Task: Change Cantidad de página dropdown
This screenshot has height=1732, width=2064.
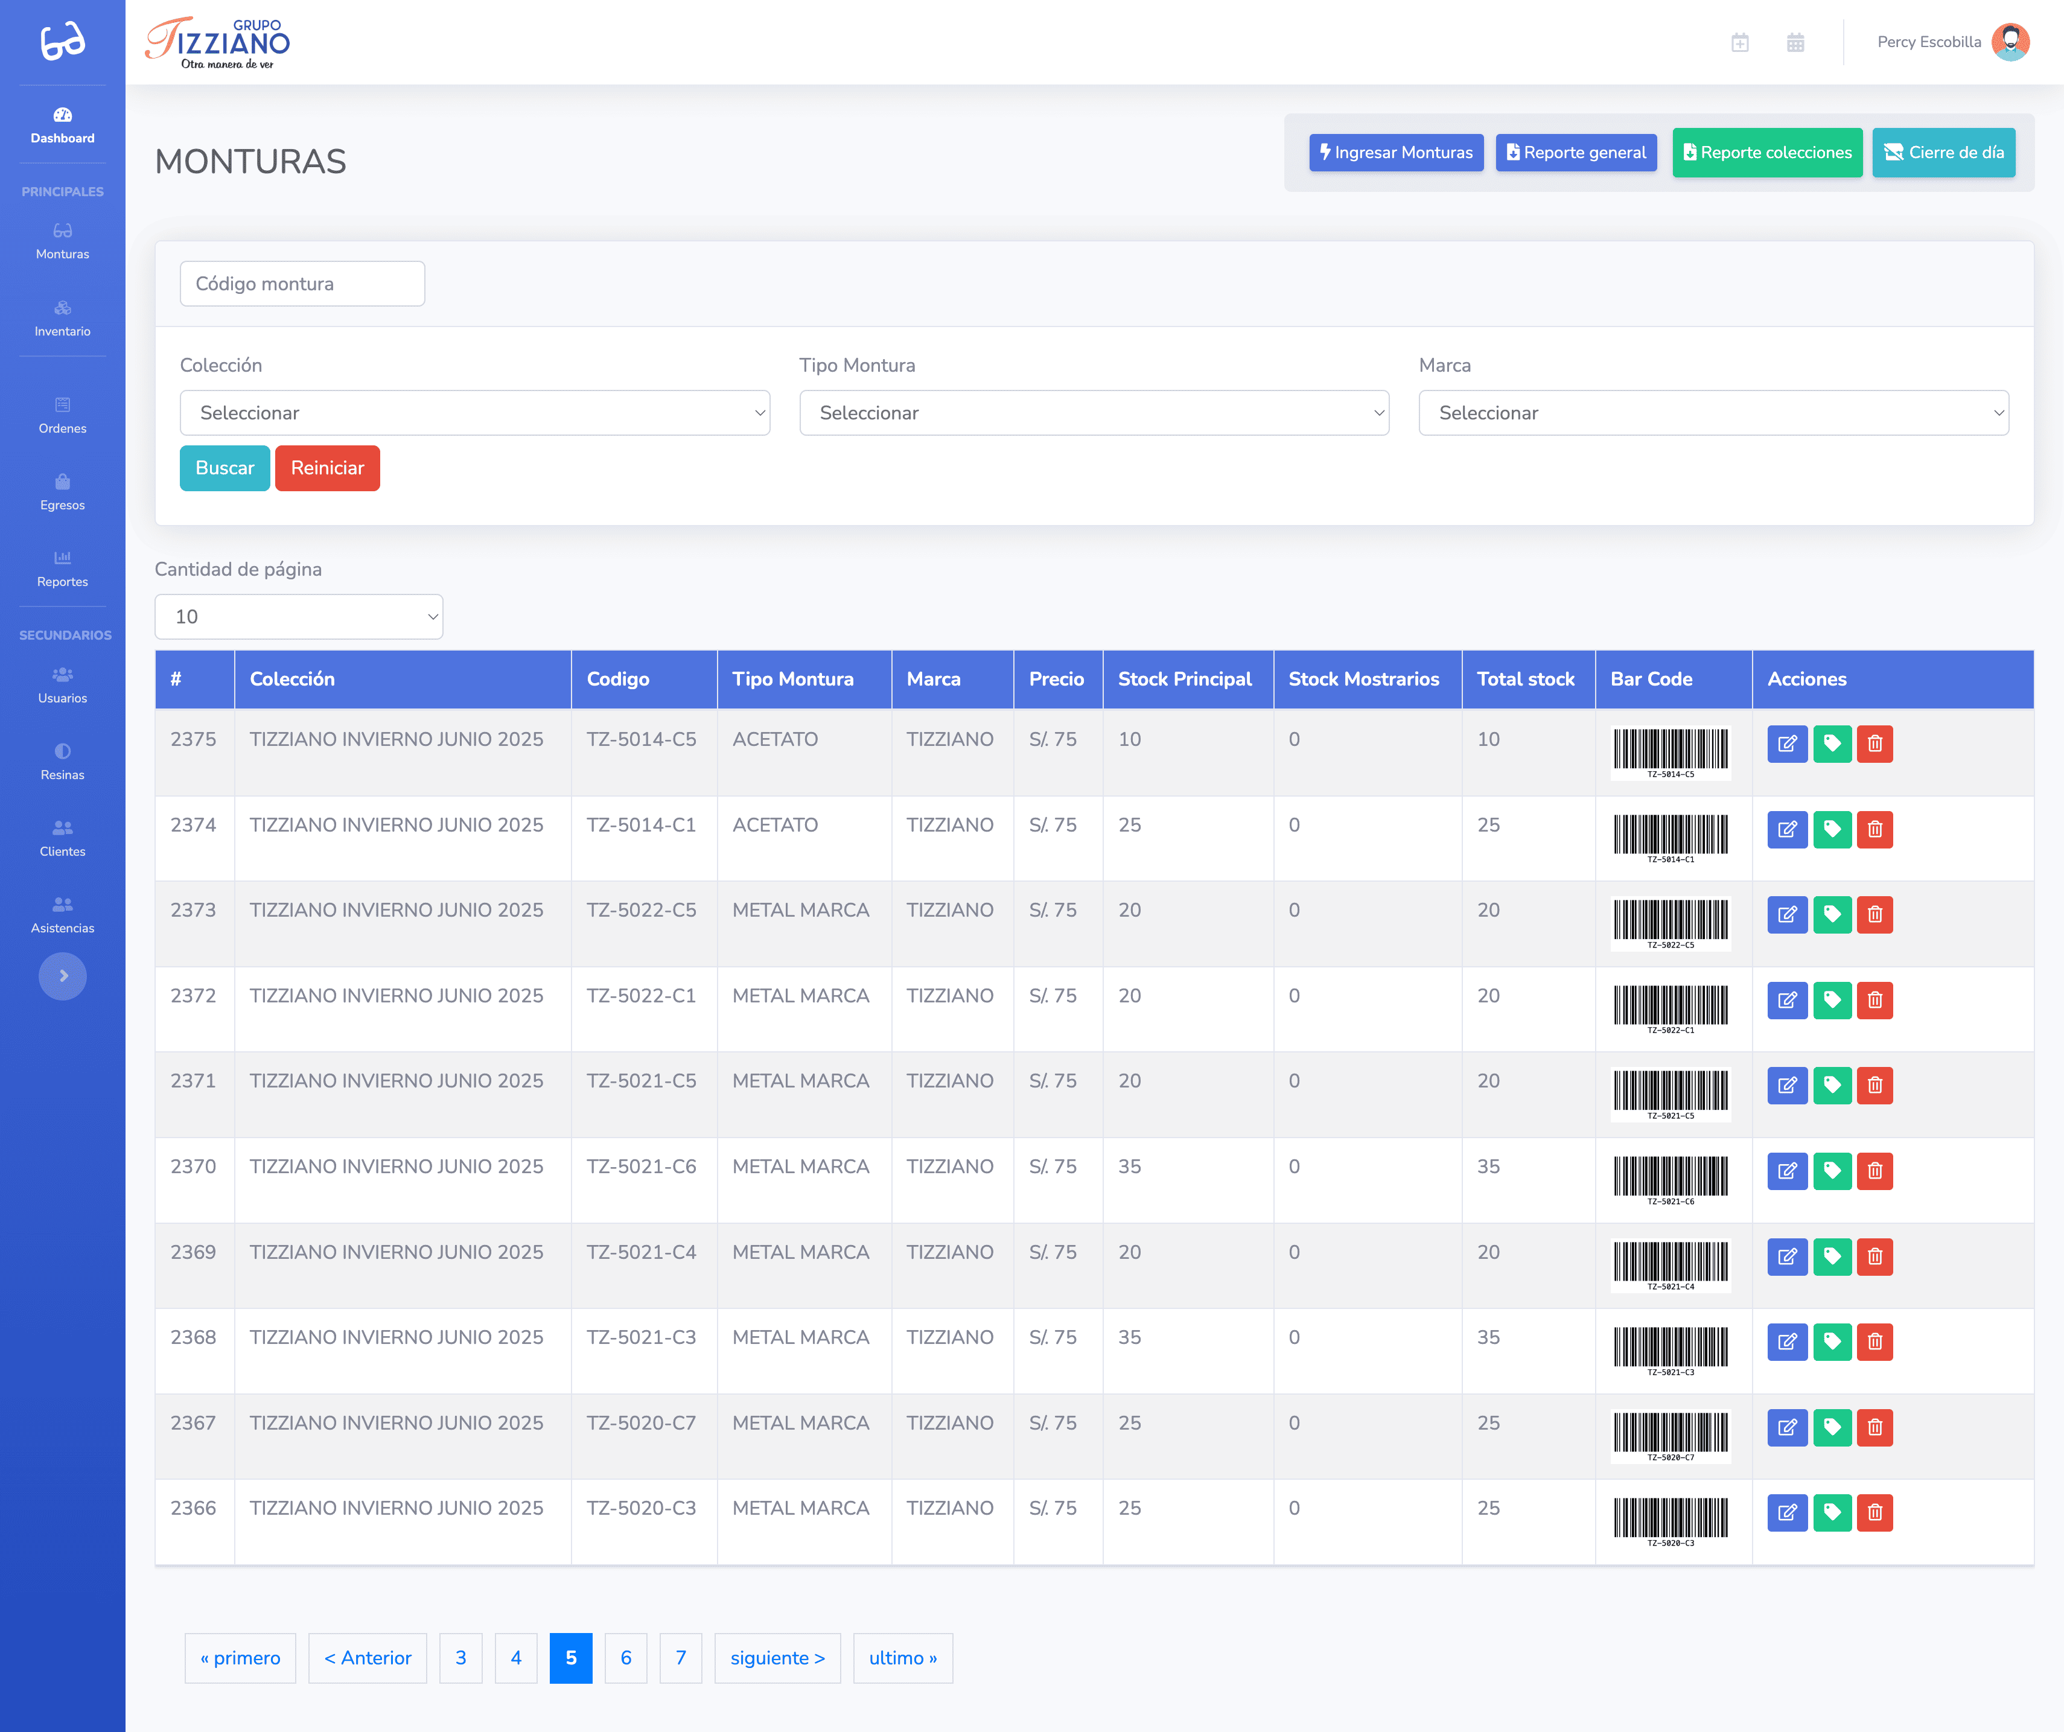Action: pos(299,616)
